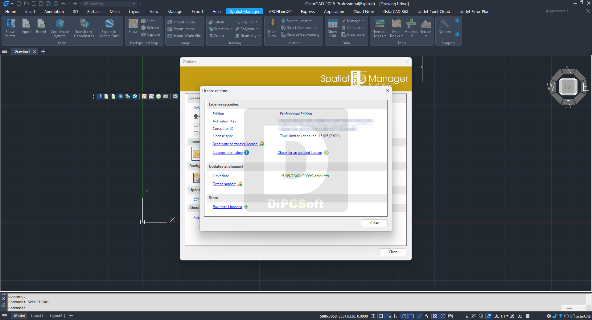Expand the Polyline dropdown
592x320 pixels.
pos(257,22)
